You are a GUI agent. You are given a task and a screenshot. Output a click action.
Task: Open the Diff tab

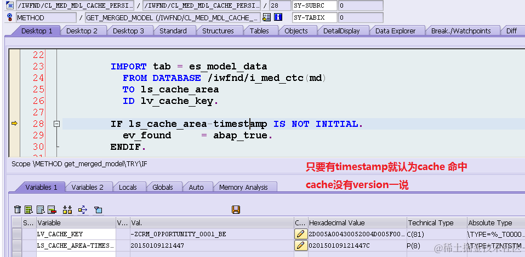click(x=512, y=31)
